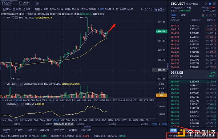Open the 指标 indicators tool

click(x=7, y=9)
